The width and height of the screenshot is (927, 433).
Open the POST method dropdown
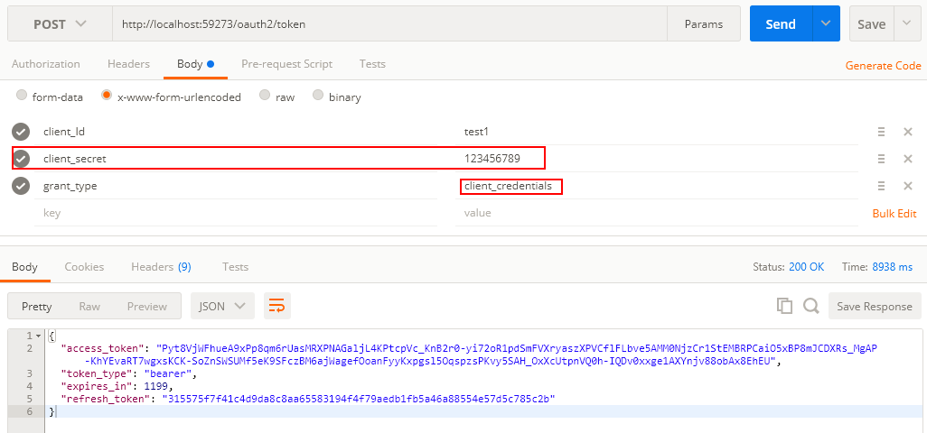click(x=60, y=24)
